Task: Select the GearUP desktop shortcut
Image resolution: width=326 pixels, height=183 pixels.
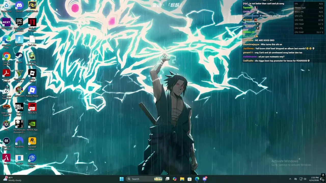Action: click(x=19, y=159)
